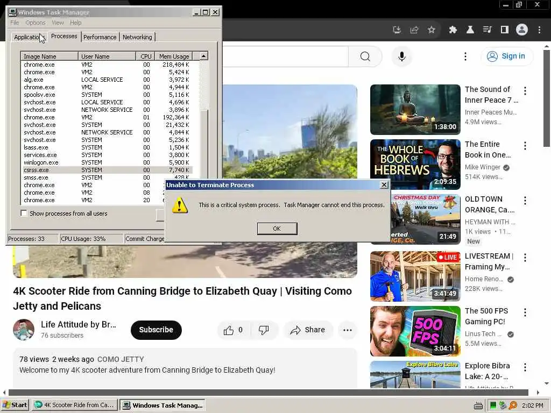
Task: Click the Share button under the video
Action: tap(308, 330)
